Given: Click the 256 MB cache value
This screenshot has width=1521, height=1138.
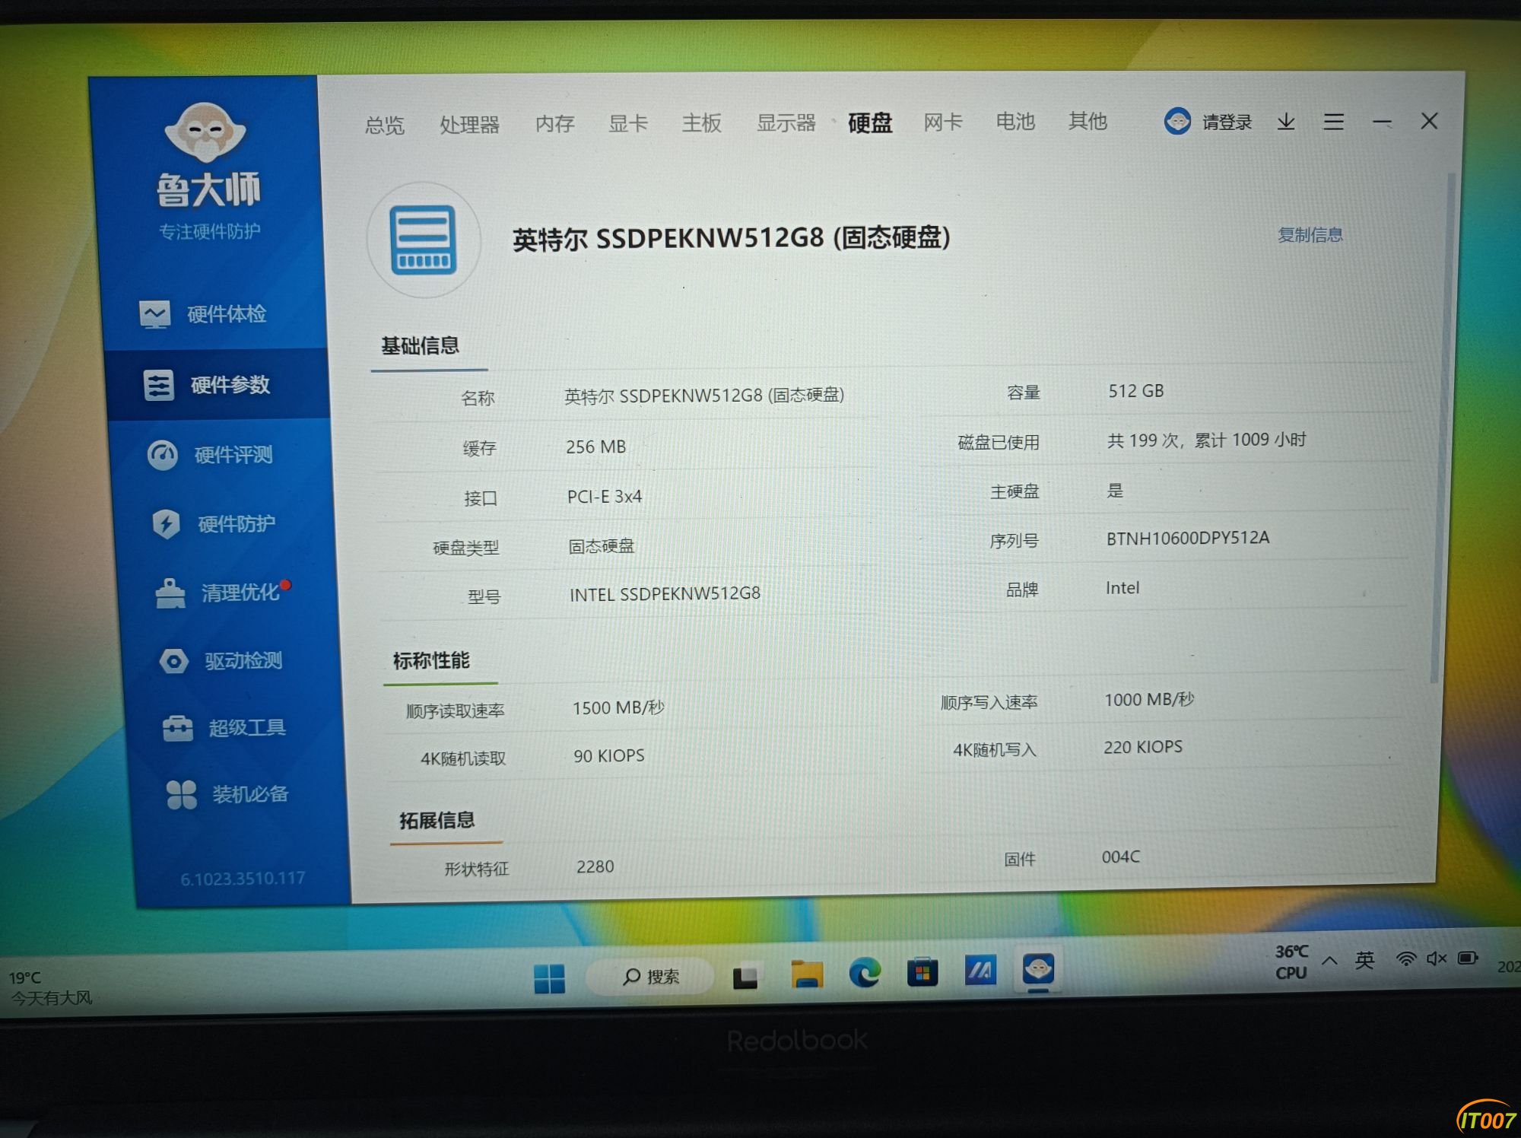Looking at the screenshot, I should [x=595, y=447].
